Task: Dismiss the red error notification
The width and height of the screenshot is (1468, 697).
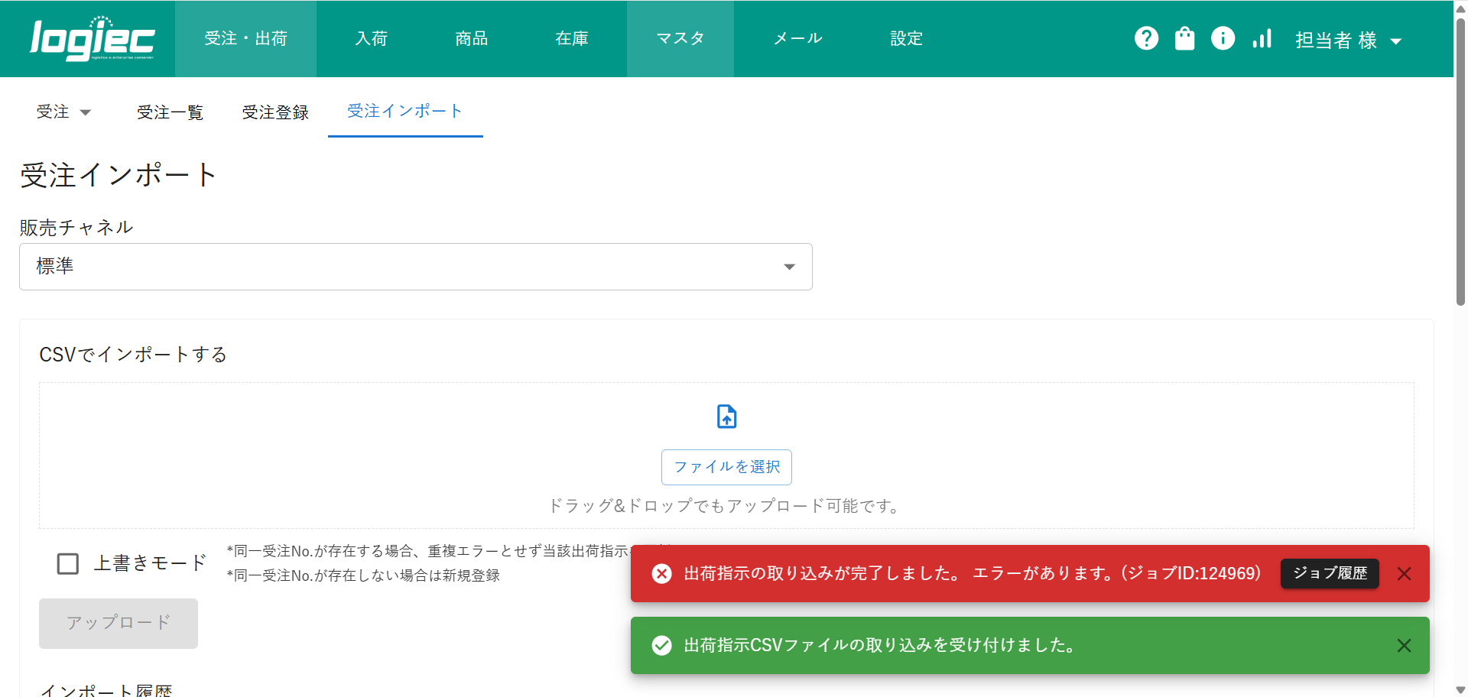Action: pyautogui.click(x=1404, y=574)
